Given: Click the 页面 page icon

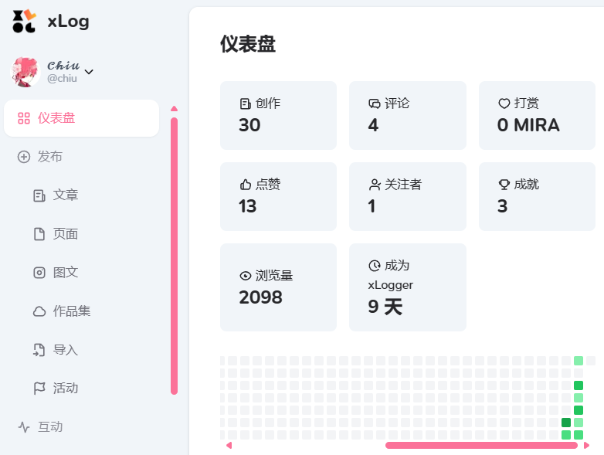Looking at the screenshot, I should pyautogui.click(x=39, y=234).
